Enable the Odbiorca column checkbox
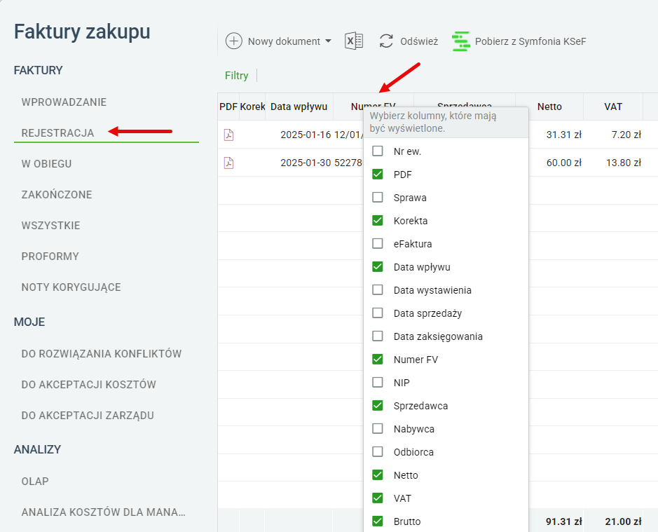The width and height of the screenshot is (658, 532). (x=378, y=451)
